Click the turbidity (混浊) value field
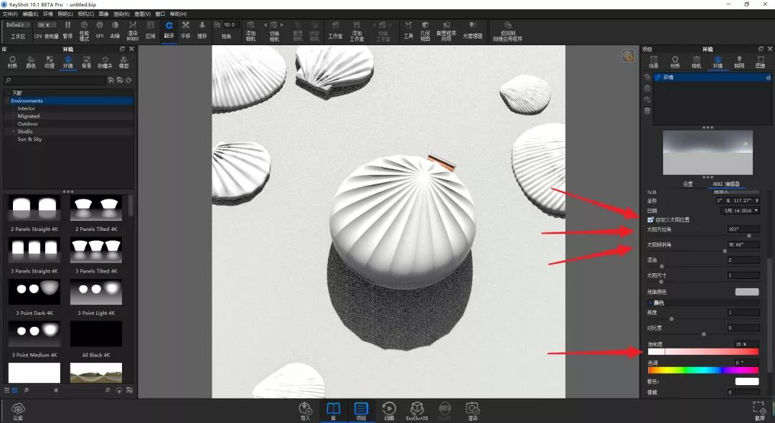The height and width of the screenshot is (423, 775). click(743, 260)
